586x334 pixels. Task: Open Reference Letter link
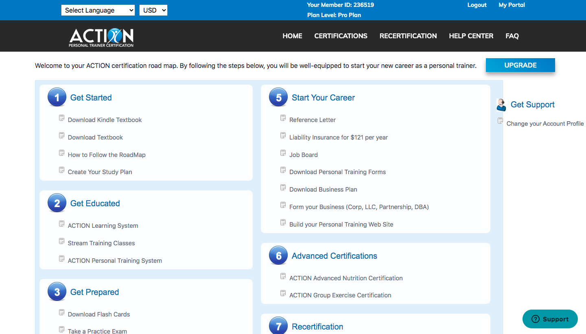pyautogui.click(x=313, y=120)
